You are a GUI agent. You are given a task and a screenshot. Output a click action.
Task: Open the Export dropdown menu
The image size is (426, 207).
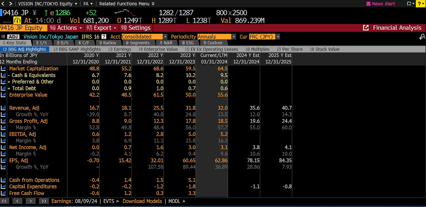click(101, 28)
